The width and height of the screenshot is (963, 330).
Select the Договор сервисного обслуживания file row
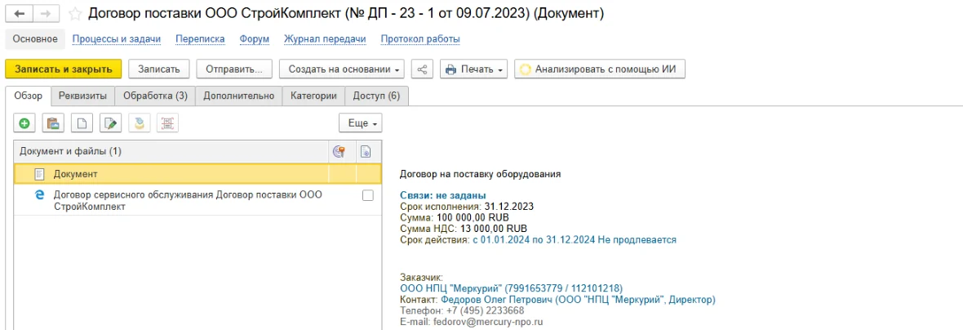(x=197, y=200)
